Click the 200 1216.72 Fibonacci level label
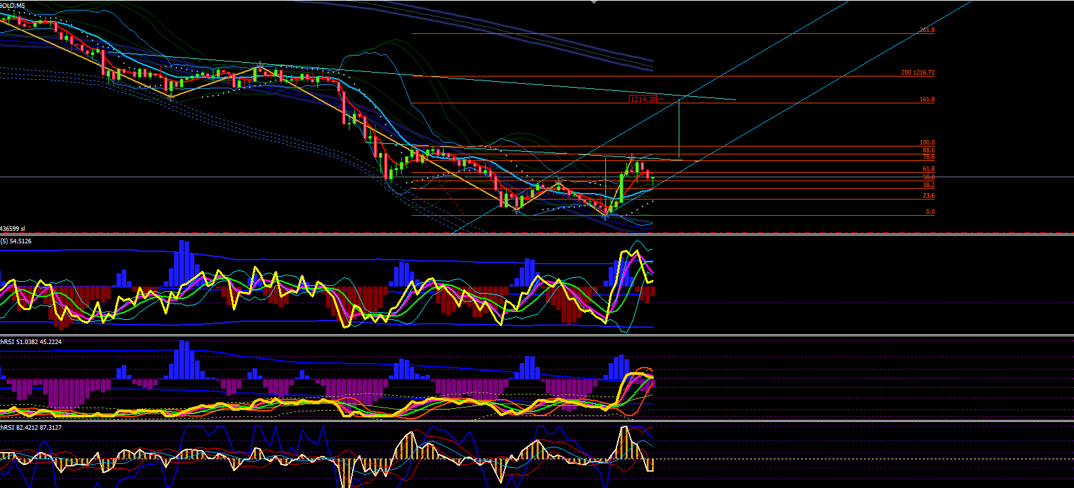 pos(918,73)
